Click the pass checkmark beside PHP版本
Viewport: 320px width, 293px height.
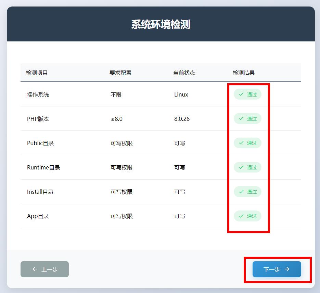point(241,119)
